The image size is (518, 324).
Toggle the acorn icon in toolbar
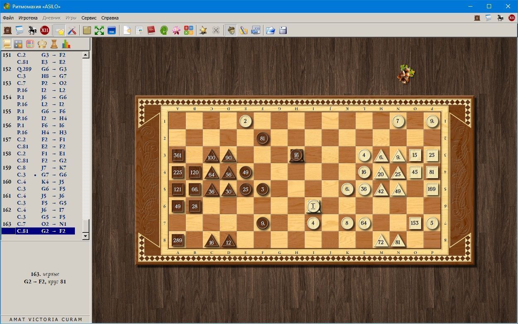click(x=231, y=30)
